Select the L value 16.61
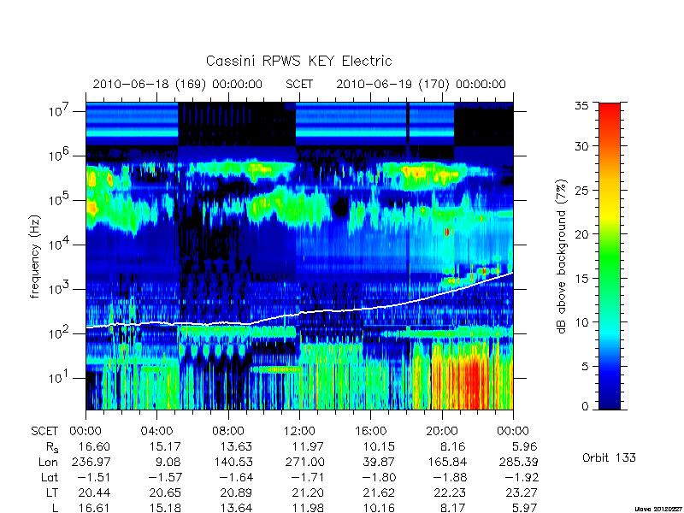684x513 pixels. coord(94,508)
